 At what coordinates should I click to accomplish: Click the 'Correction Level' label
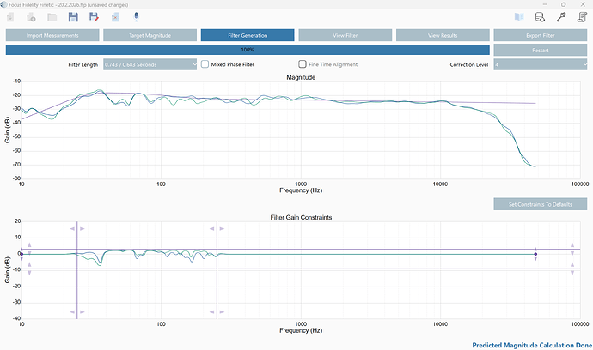coord(469,64)
